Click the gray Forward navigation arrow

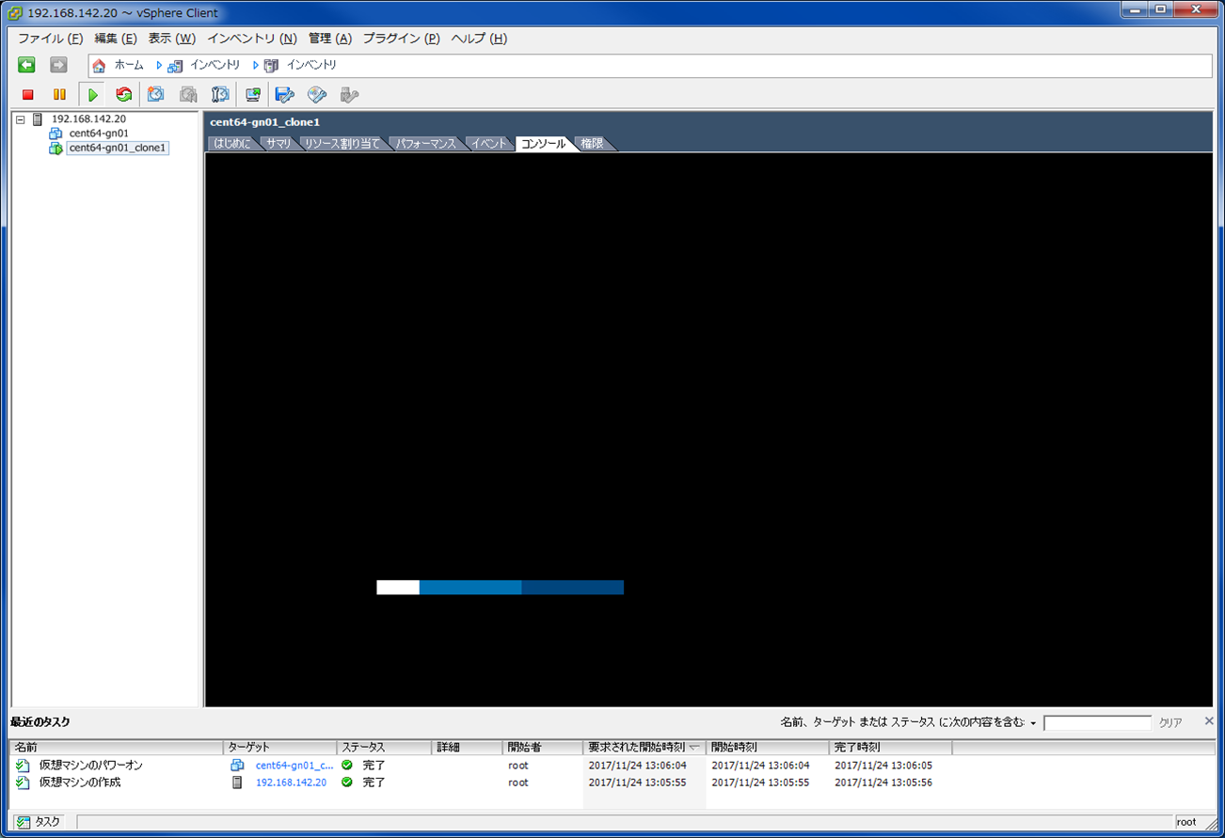point(58,65)
